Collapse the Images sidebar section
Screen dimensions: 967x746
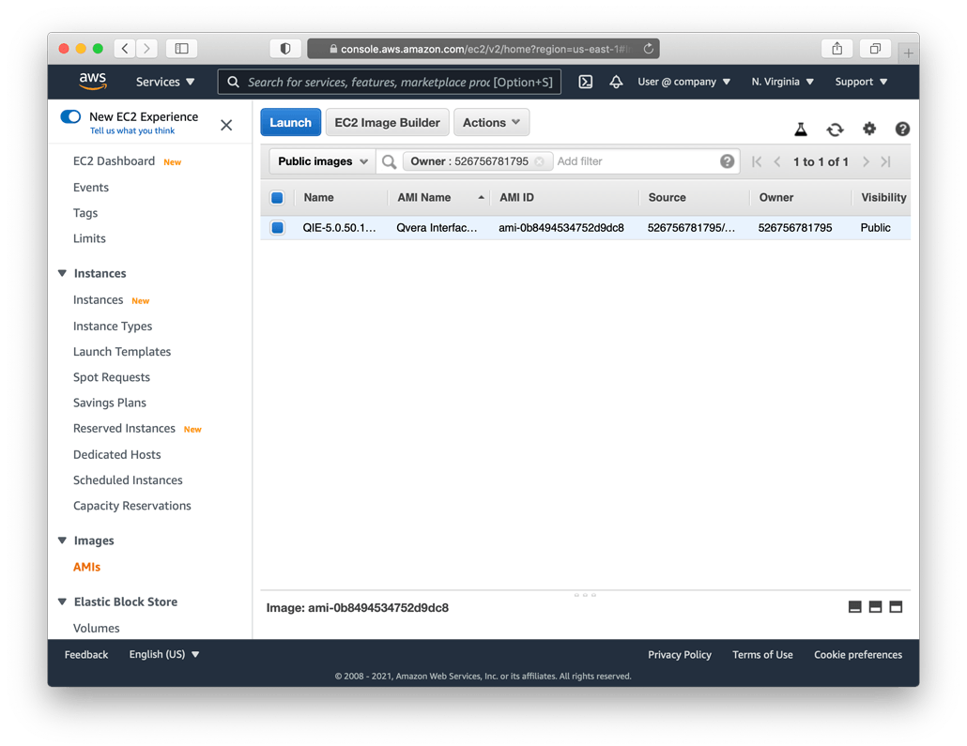(x=62, y=540)
